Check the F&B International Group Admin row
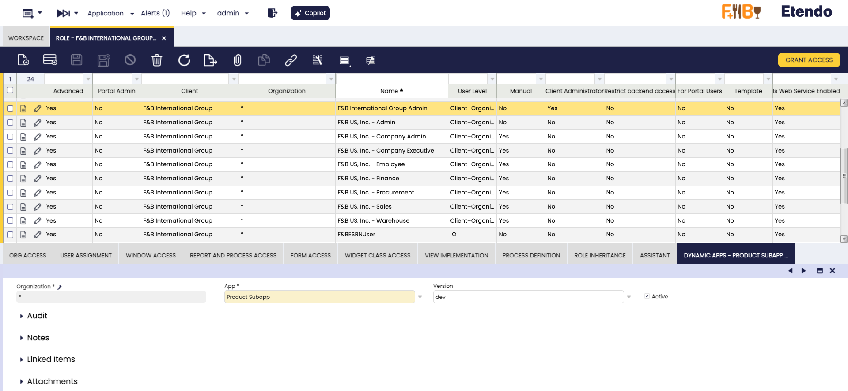The height and width of the screenshot is (391, 848). point(10,108)
